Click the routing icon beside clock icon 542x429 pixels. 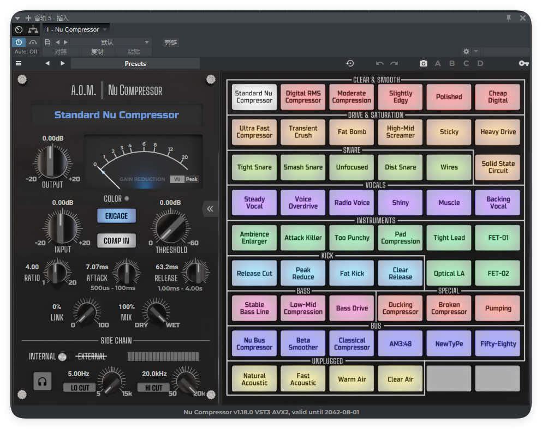pos(33,29)
